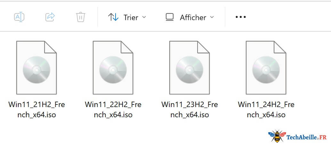Click the Share arrow icon
This screenshot has width=331, height=147.
(x=50, y=17)
